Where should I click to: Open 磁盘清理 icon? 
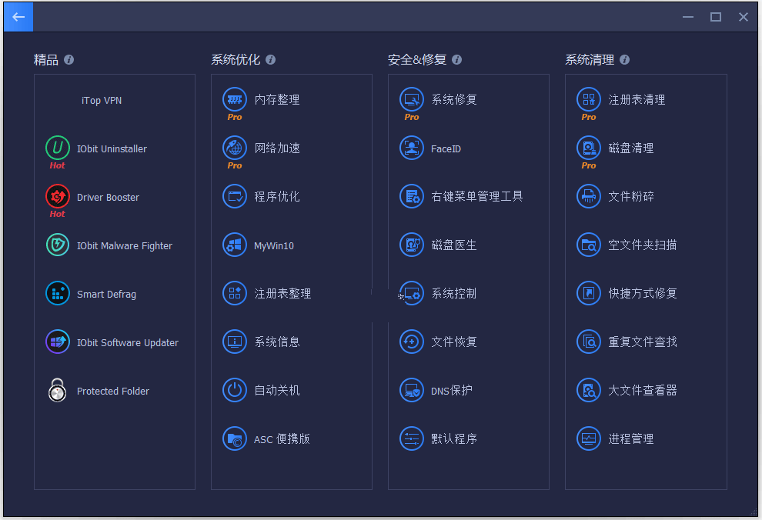[x=589, y=148]
